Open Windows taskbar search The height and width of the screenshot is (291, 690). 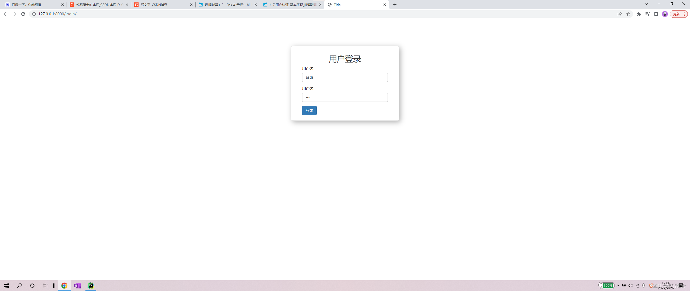(x=19, y=286)
